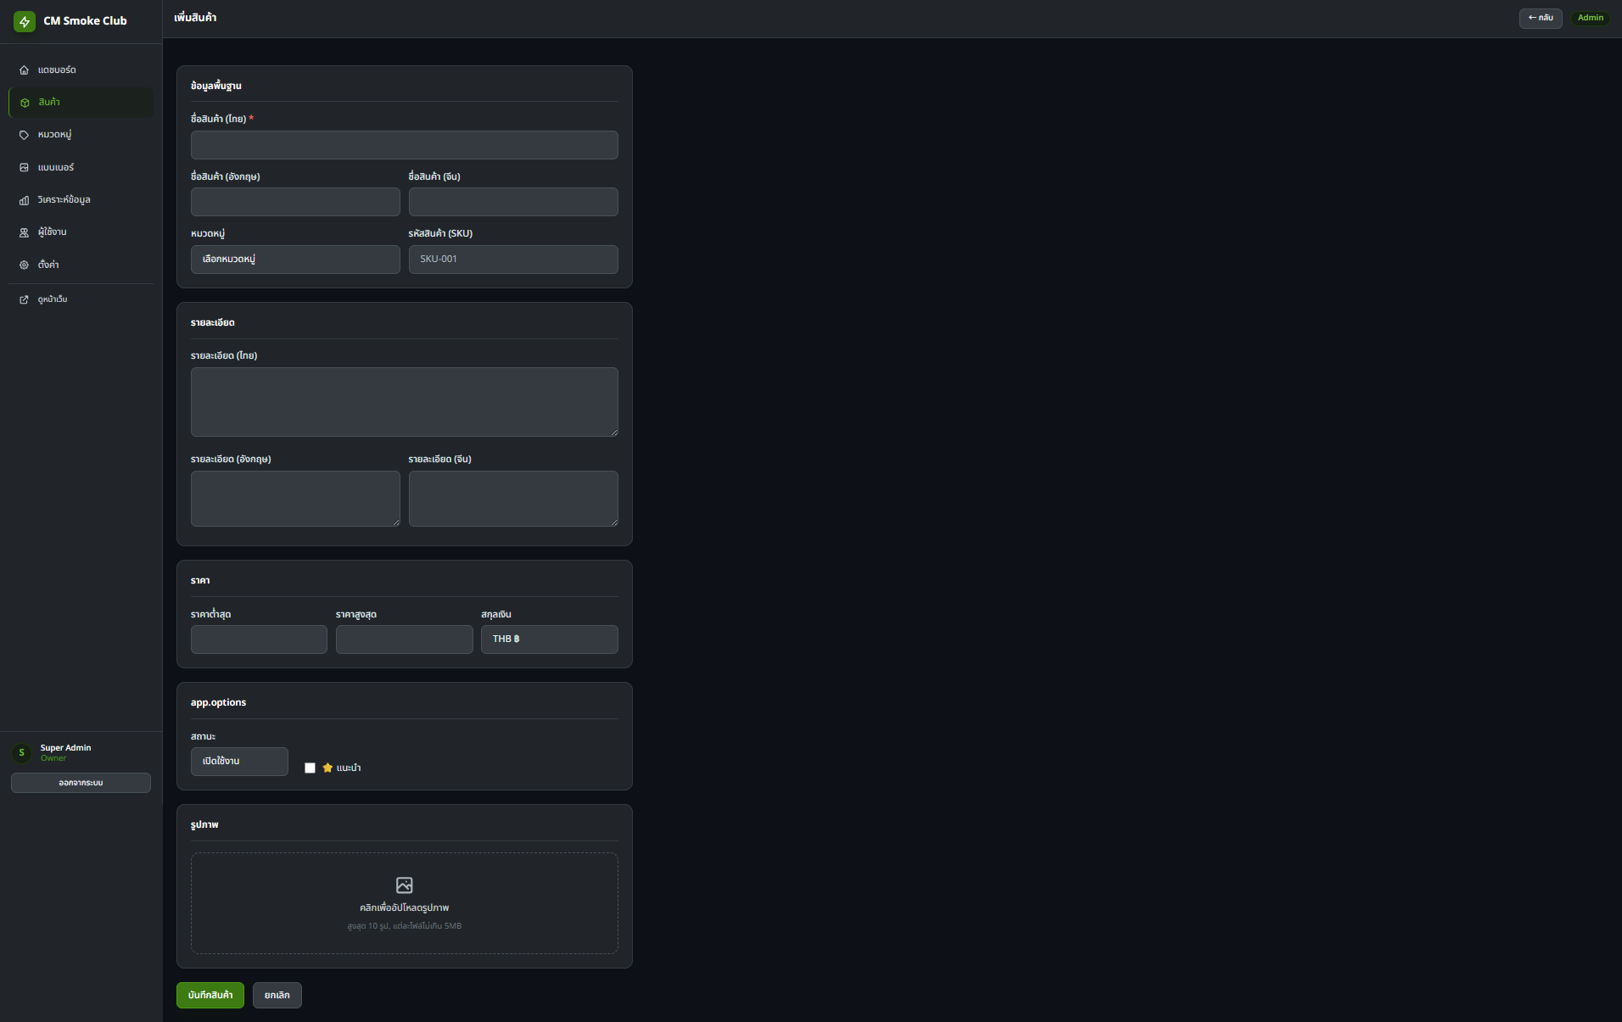Click the กลับ back button
The height and width of the screenshot is (1022, 1622).
[1541, 18]
